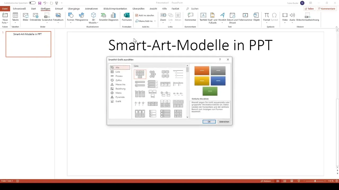The image size is (339, 190).
Task: Select the Pyramide category
Action: (x=120, y=97)
